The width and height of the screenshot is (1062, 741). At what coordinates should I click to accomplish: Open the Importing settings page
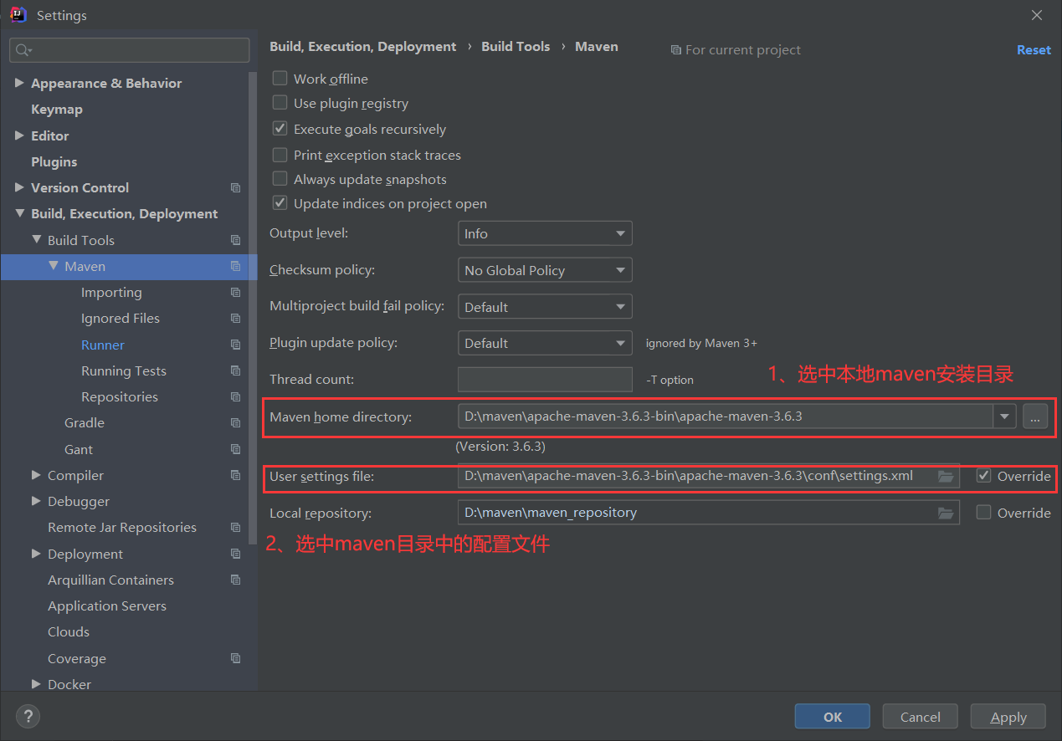[x=111, y=293]
